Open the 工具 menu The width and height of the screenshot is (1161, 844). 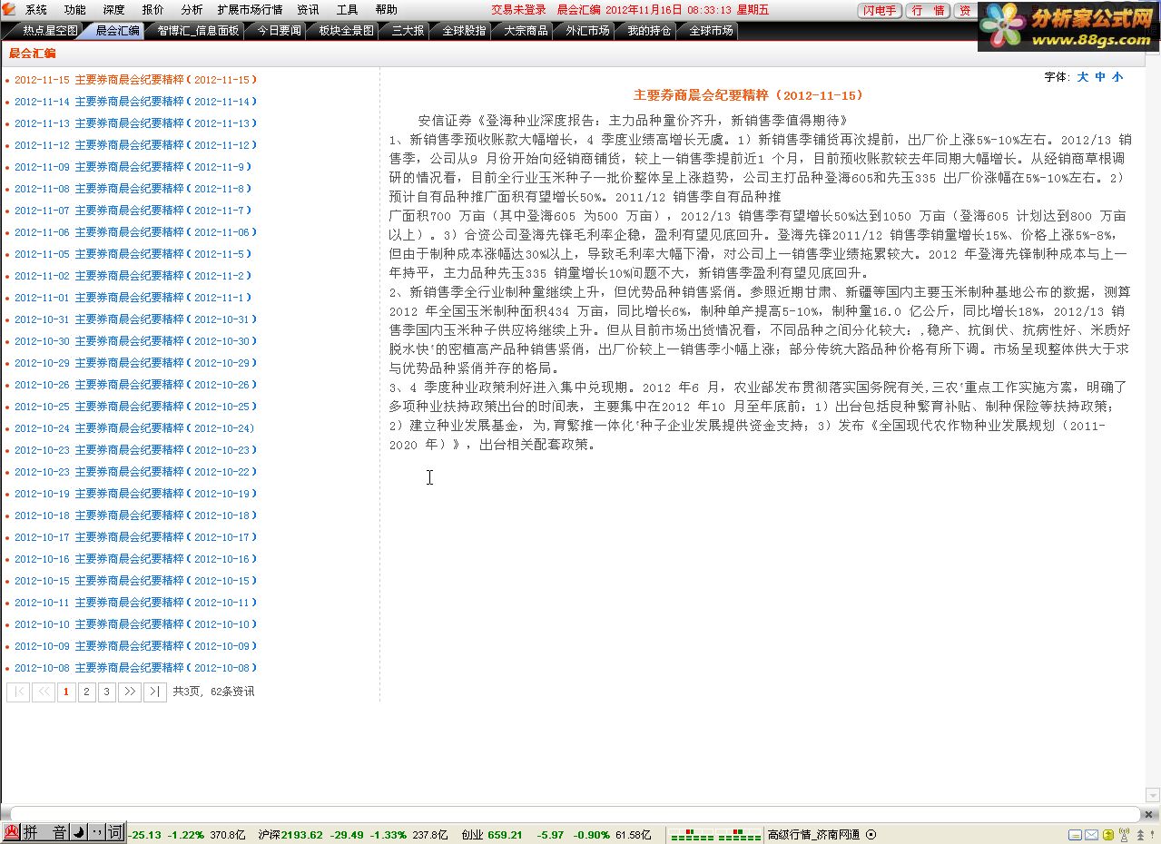coord(347,10)
